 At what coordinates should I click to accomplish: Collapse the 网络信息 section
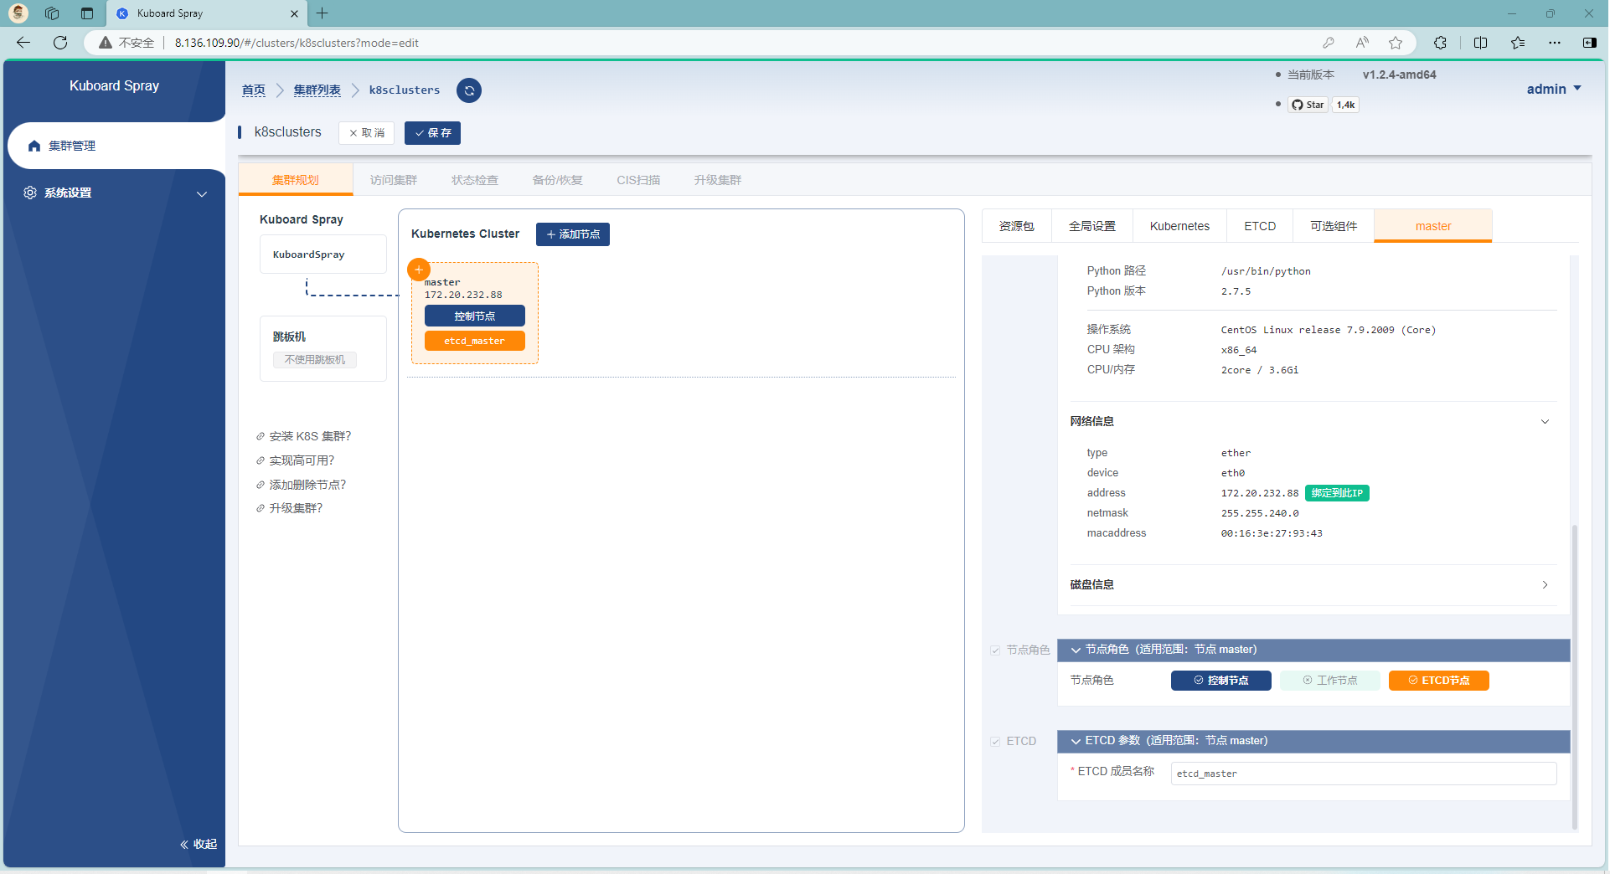pos(1545,422)
